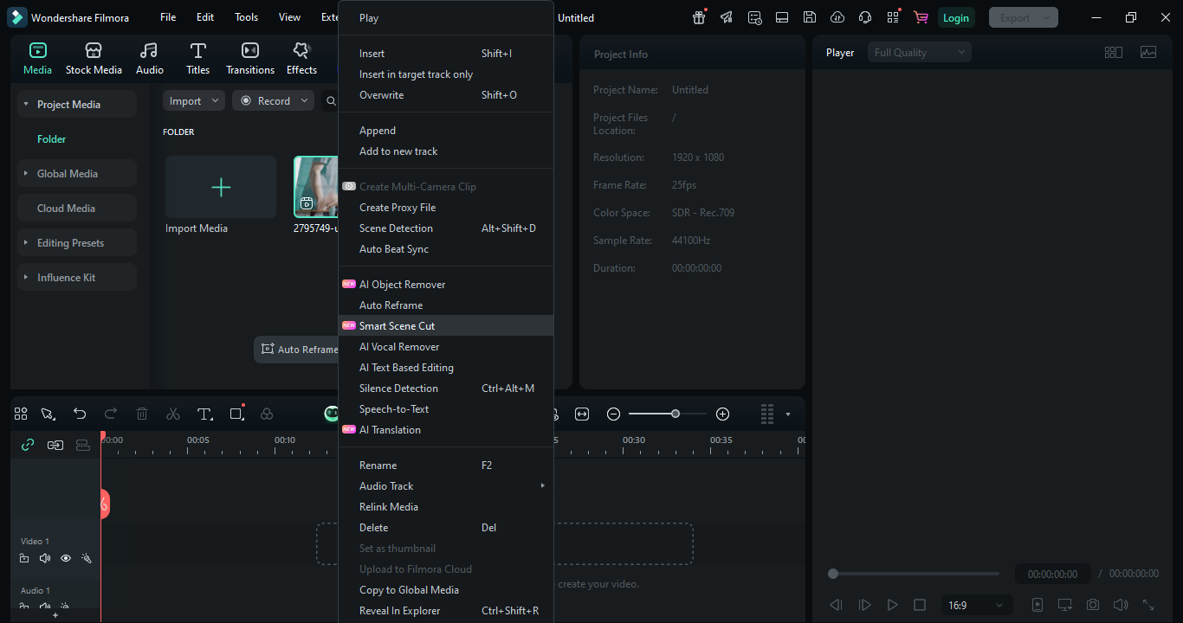Toggle the auto ripple icon beside link
This screenshot has height=623, width=1183.
click(55, 445)
